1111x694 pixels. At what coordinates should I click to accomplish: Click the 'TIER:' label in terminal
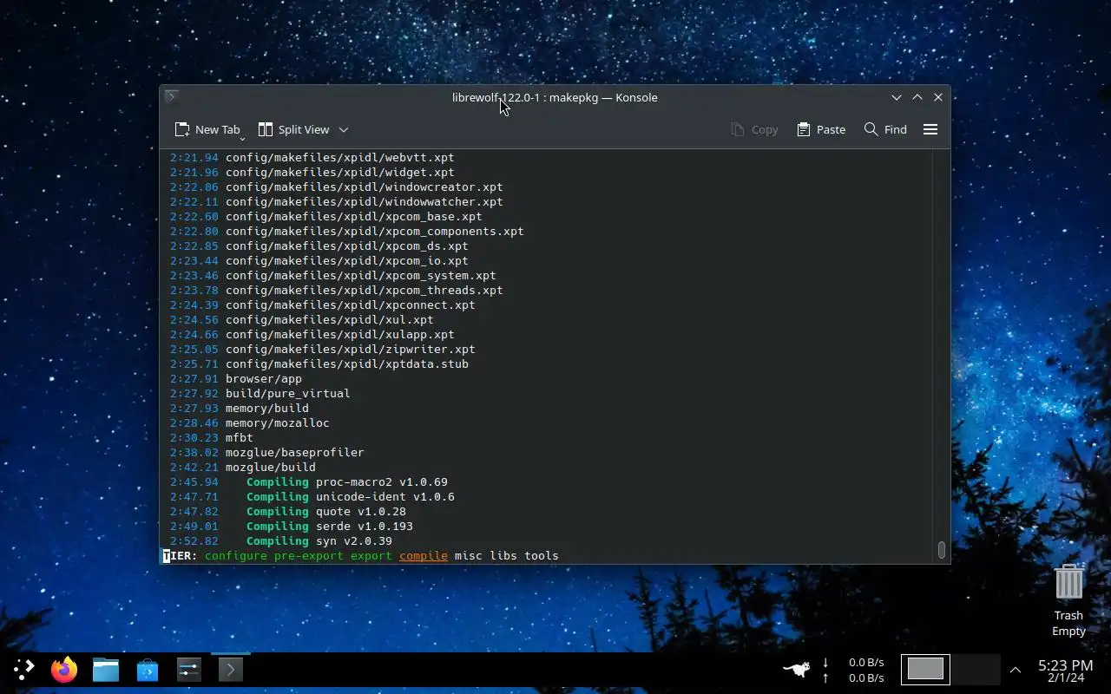pyautogui.click(x=181, y=555)
